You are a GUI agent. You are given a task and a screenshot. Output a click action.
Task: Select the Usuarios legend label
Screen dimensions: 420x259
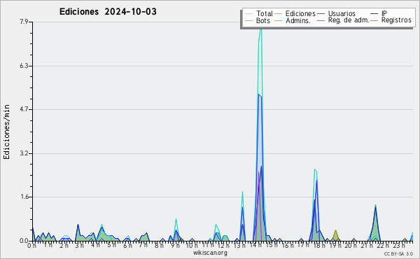click(342, 13)
